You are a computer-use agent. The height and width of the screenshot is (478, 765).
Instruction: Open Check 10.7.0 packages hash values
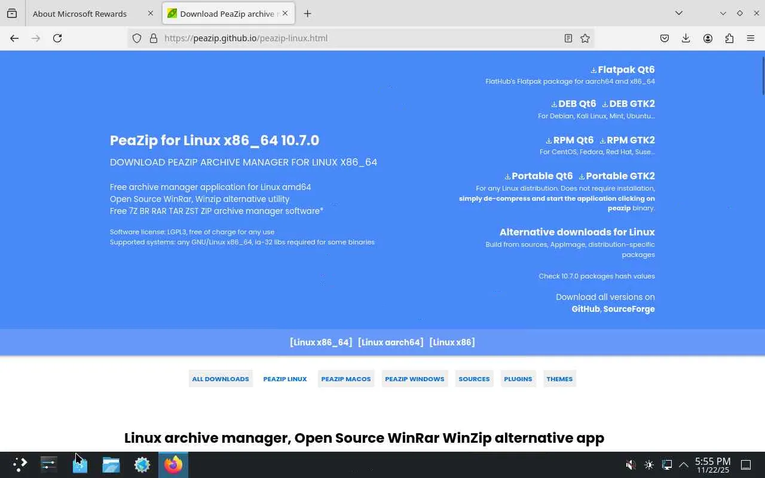point(596,276)
